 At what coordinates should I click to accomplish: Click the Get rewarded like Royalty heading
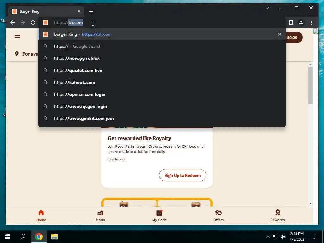(139, 138)
